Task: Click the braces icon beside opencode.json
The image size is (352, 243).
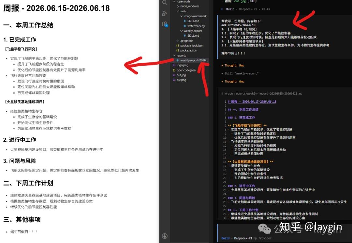Action: tap(174, 70)
